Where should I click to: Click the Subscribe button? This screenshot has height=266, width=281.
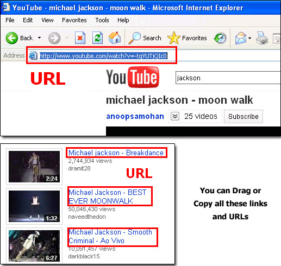pyautogui.click(x=243, y=116)
